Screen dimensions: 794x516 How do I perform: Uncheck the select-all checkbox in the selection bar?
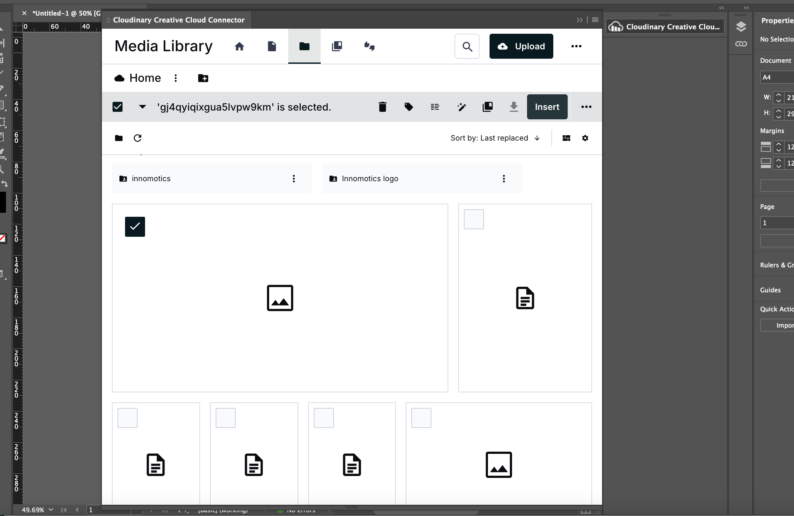click(x=118, y=107)
